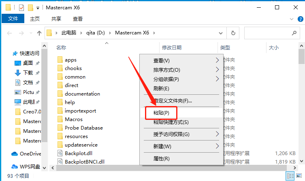Switch to details view using status bar icon
The width and height of the screenshot is (305, 181).
[290, 176]
